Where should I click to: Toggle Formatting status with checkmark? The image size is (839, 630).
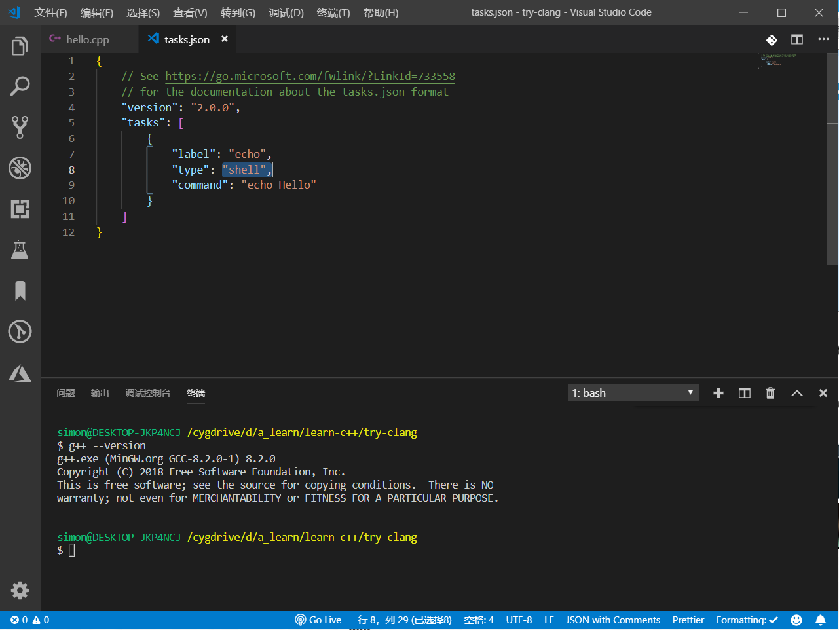click(x=747, y=620)
